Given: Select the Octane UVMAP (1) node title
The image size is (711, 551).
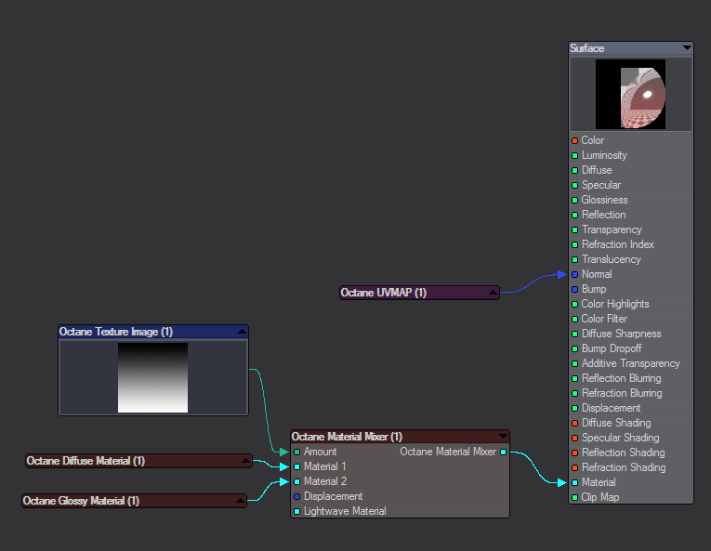Looking at the screenshot, I should [x=384, y=293].
